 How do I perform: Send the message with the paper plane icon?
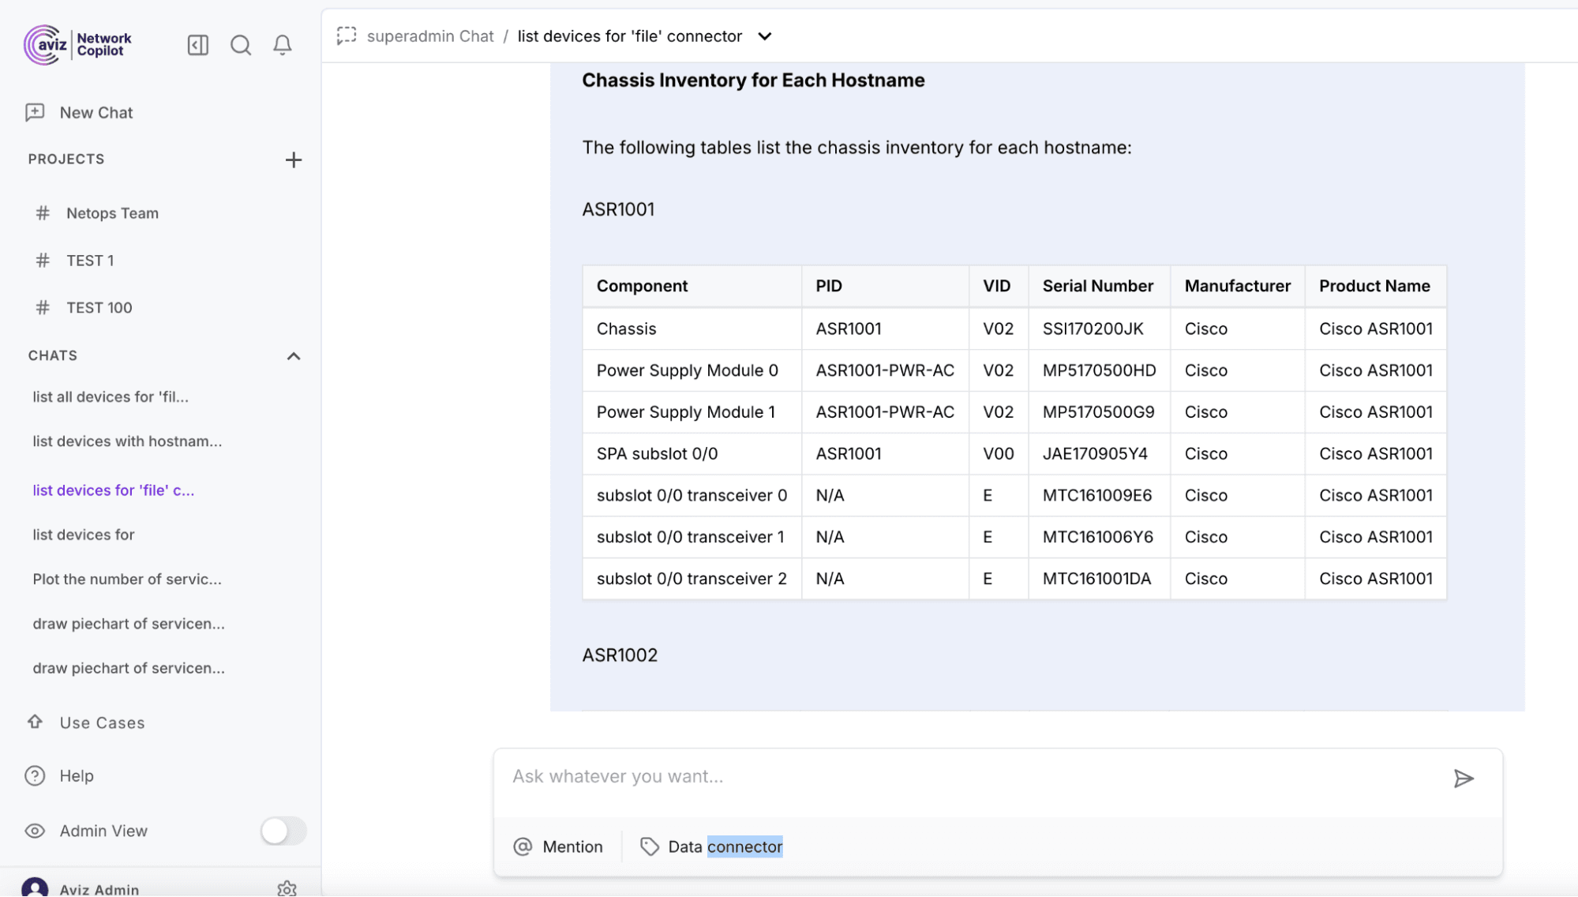1464,779
